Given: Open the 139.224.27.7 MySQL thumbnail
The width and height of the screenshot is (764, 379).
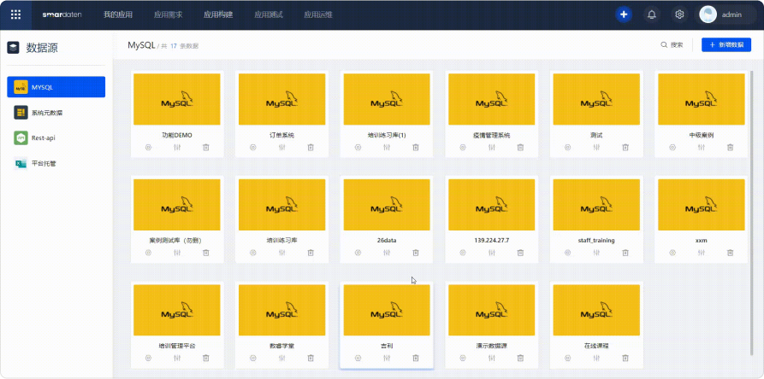Looking at the screenshot, I should point(491,204).
